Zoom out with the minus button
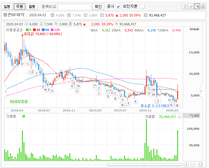The width and height of the screenshot is (209, 168). [x=193, y=164]
